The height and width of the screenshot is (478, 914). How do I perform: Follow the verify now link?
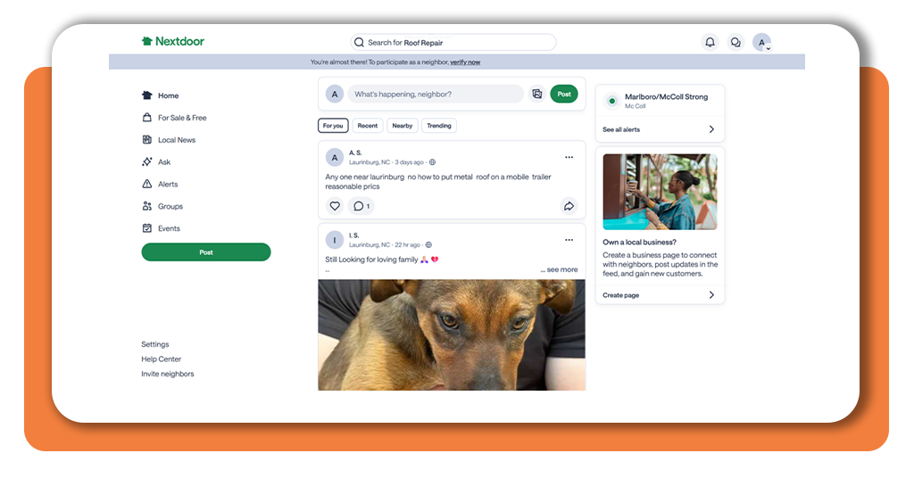(465, 62)
